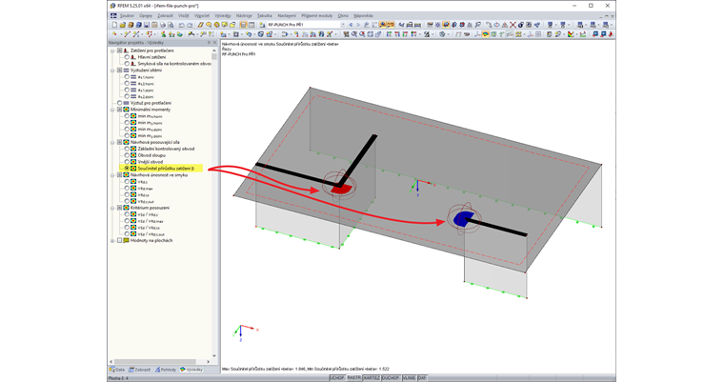Click the highlighted show results icon

click(x=382, y=25)
